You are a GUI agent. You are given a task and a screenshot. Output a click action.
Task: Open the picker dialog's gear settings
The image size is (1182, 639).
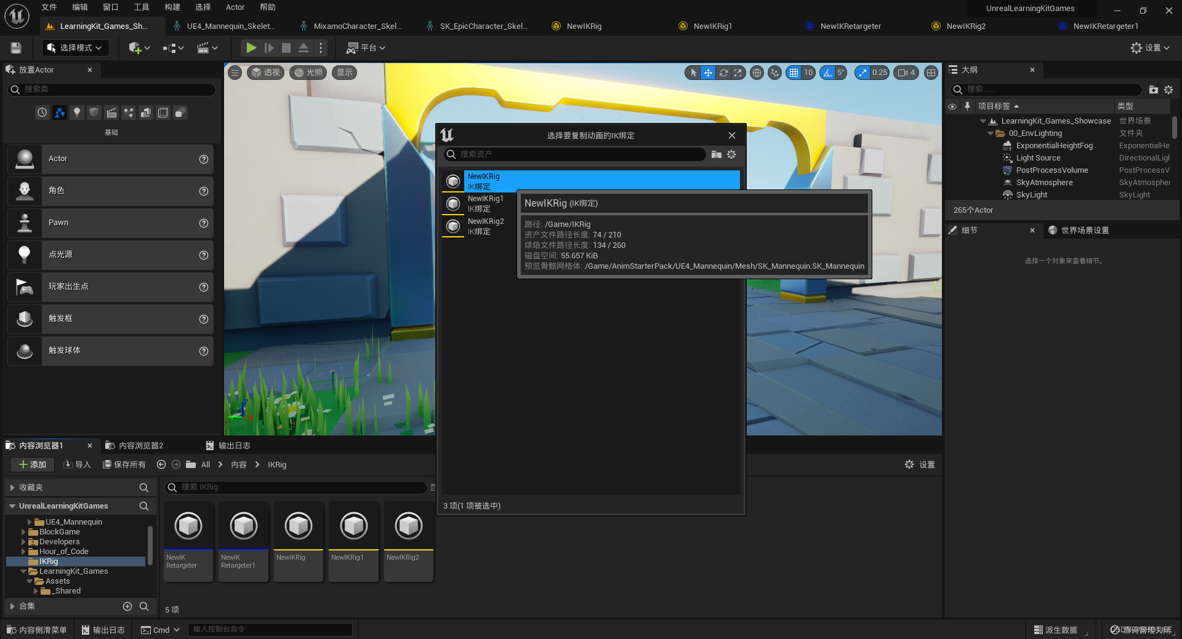pos(731,154)
